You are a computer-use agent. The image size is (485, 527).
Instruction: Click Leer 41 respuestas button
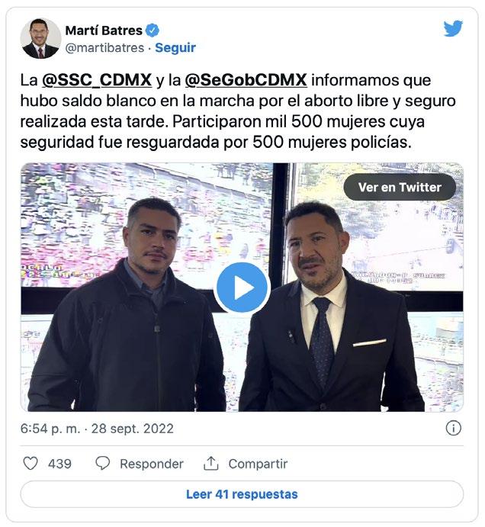point(242,494)
